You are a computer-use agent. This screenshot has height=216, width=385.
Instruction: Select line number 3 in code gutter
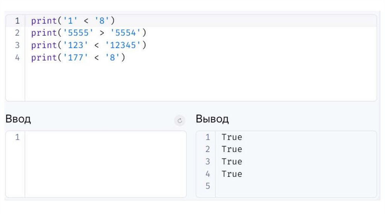17,46
